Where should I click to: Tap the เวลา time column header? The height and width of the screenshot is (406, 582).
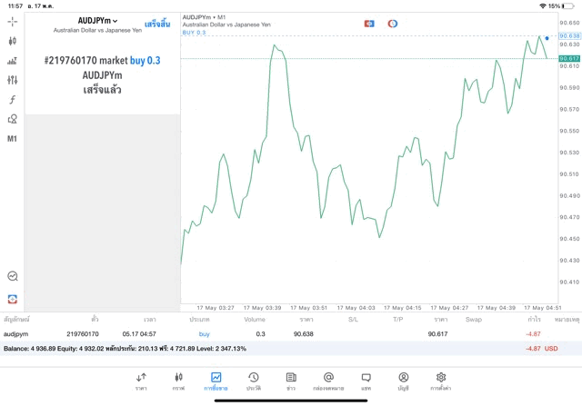pyautogui.click(x=150, y=319)
